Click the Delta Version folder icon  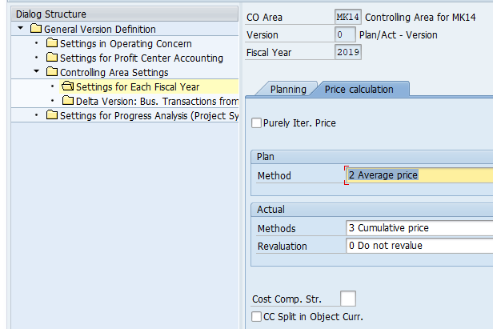click(68, 101)
